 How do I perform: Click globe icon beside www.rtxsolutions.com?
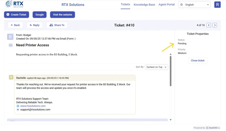coord(18,106)
